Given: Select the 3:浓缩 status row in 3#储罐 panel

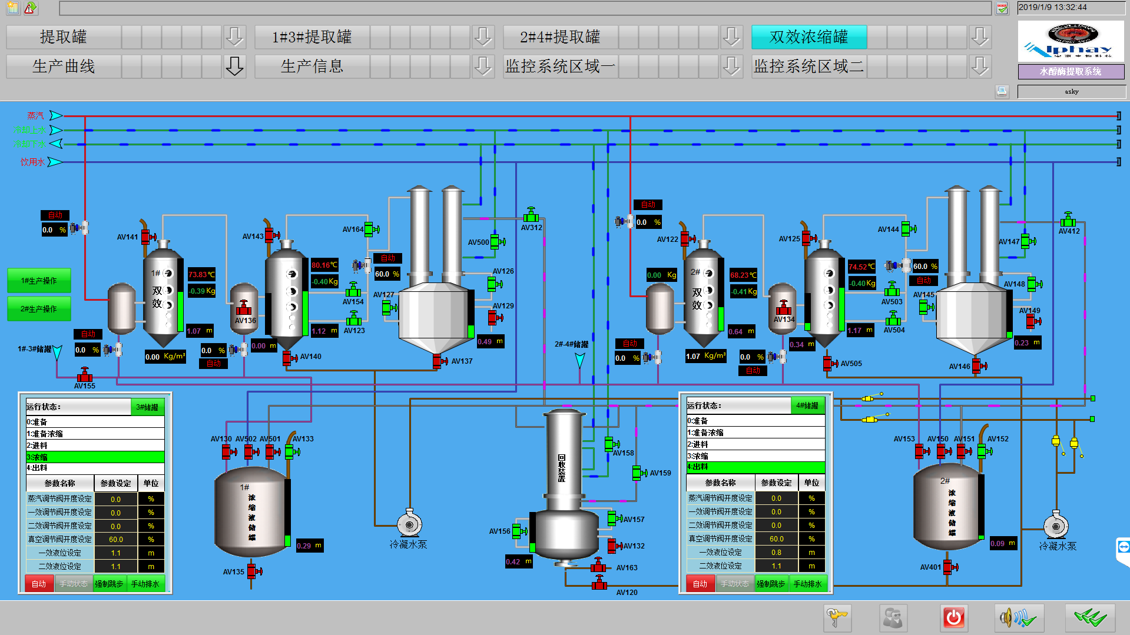Looking at the screenshot, I should tap(95, 457).
